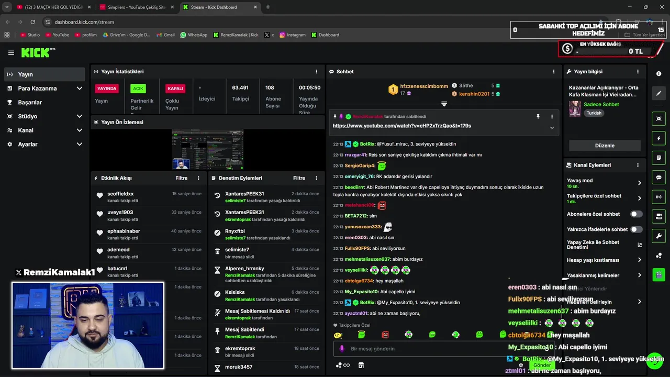Click the KICK logo
The width and height of the screenshot is (670, 377).
click(x=38, y=52)
